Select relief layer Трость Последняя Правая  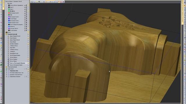(x=17, y=63)
